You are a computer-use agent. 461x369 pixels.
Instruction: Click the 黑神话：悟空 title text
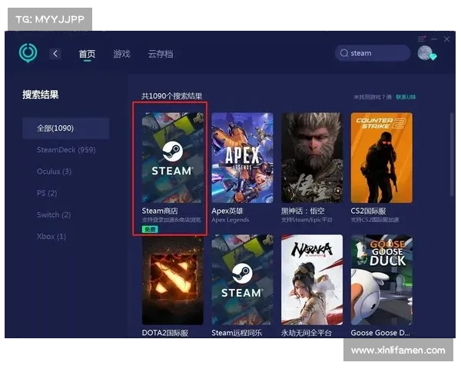(303, 211)
